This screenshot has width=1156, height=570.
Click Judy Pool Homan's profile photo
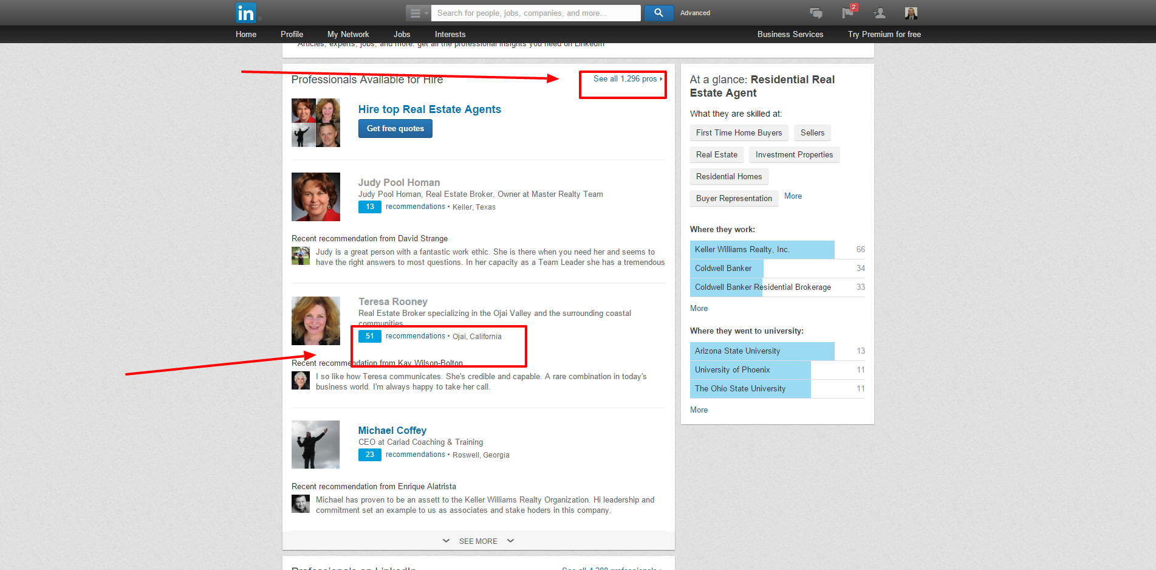(x=315, y=197)
